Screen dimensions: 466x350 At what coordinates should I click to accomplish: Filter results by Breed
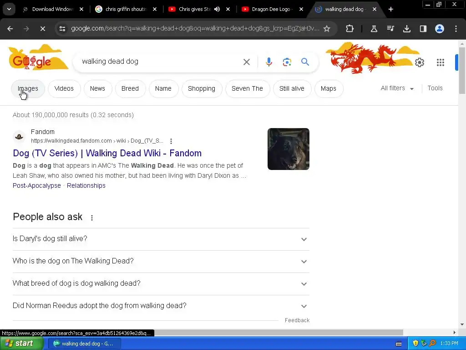[130, 89]
